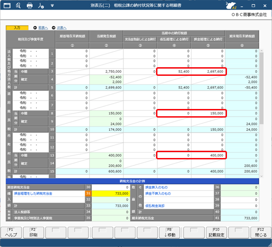Open the print preview magnifier icon
272x247 pixels.
(18, 5)
